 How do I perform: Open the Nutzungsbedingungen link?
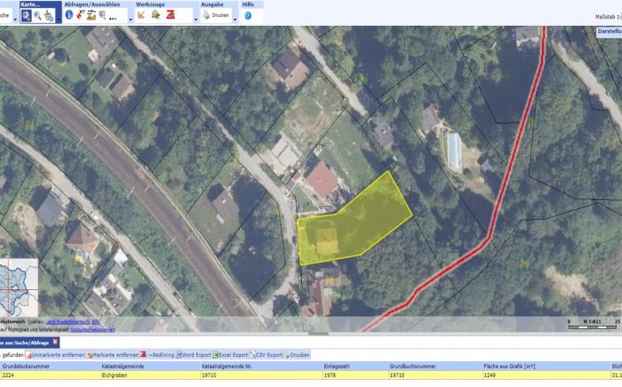click(x=92, y=330)
